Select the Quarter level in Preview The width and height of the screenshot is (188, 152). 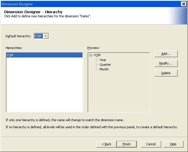(x=105, y=65)
